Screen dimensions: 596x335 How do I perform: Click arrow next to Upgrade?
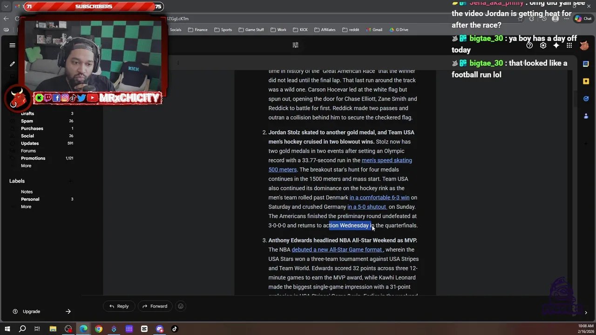pos(68,311)
